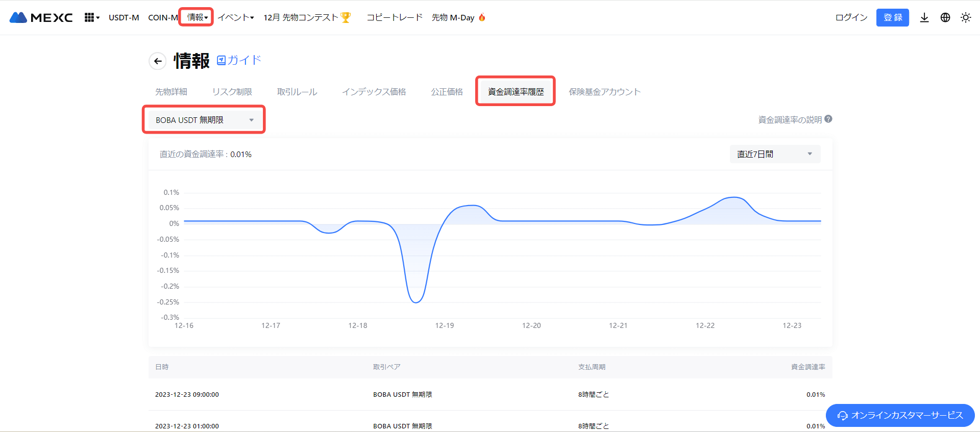This screenshot has height=432, width=980.
Task: Open the ガイド link
Action: pyautogui.click(x=239, y=60)
